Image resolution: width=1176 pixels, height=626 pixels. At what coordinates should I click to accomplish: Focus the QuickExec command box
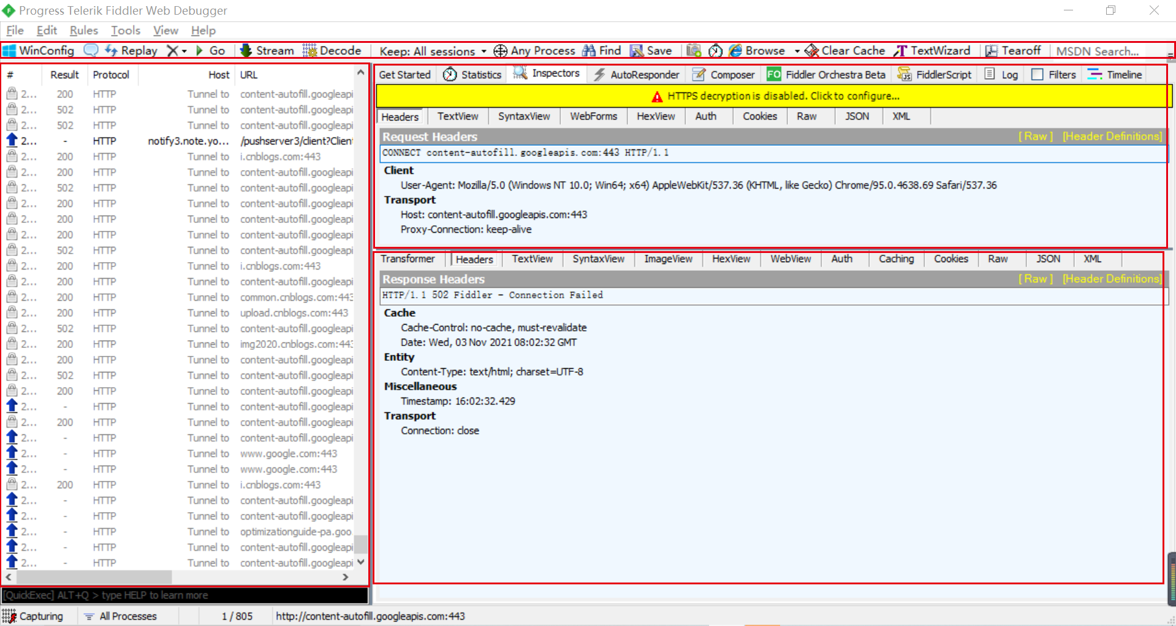click(184, 595)
